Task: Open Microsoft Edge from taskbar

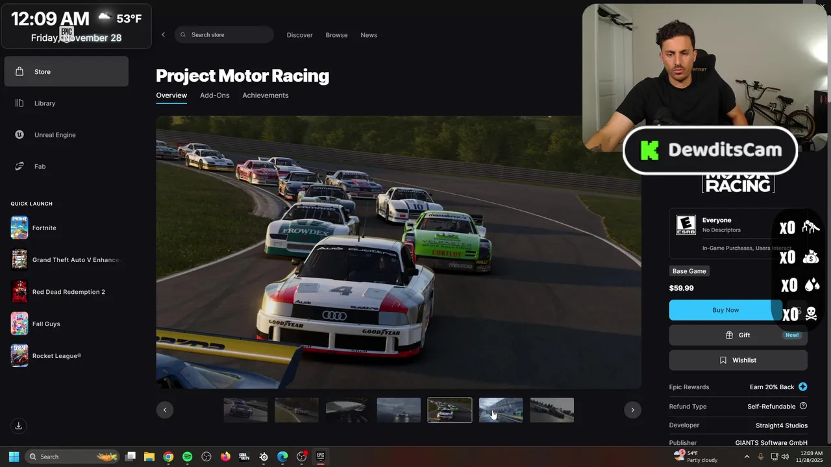Action: [x=282, y=457]
